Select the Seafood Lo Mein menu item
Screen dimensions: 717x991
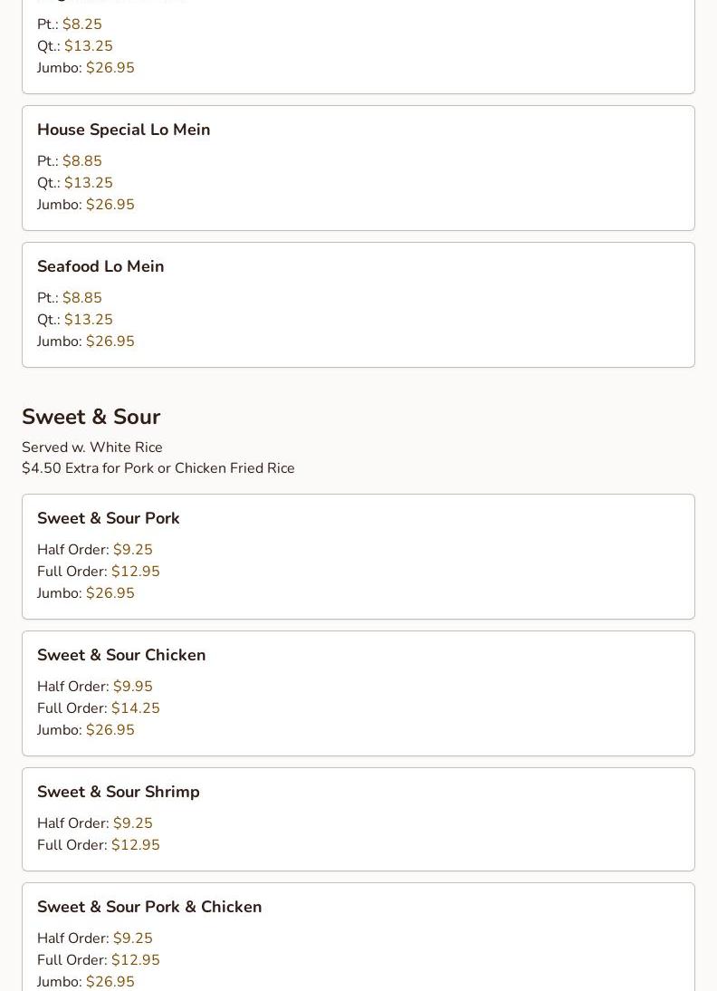(x=100, y=266)
